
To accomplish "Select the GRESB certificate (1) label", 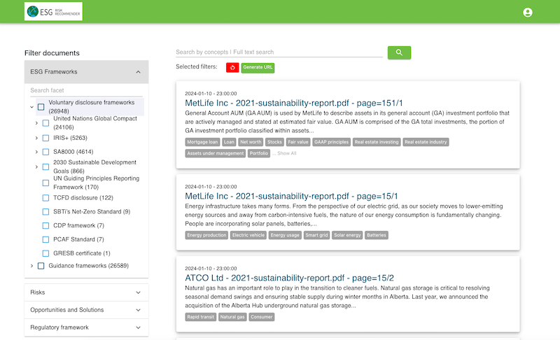I will click(x=82, y=253).
